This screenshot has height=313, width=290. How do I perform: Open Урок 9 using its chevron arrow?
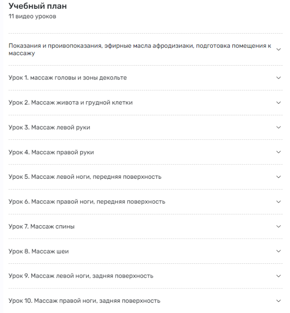pos(278,276)
